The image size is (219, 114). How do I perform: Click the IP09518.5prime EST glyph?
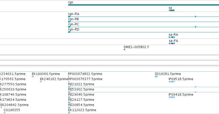point(172,82)
